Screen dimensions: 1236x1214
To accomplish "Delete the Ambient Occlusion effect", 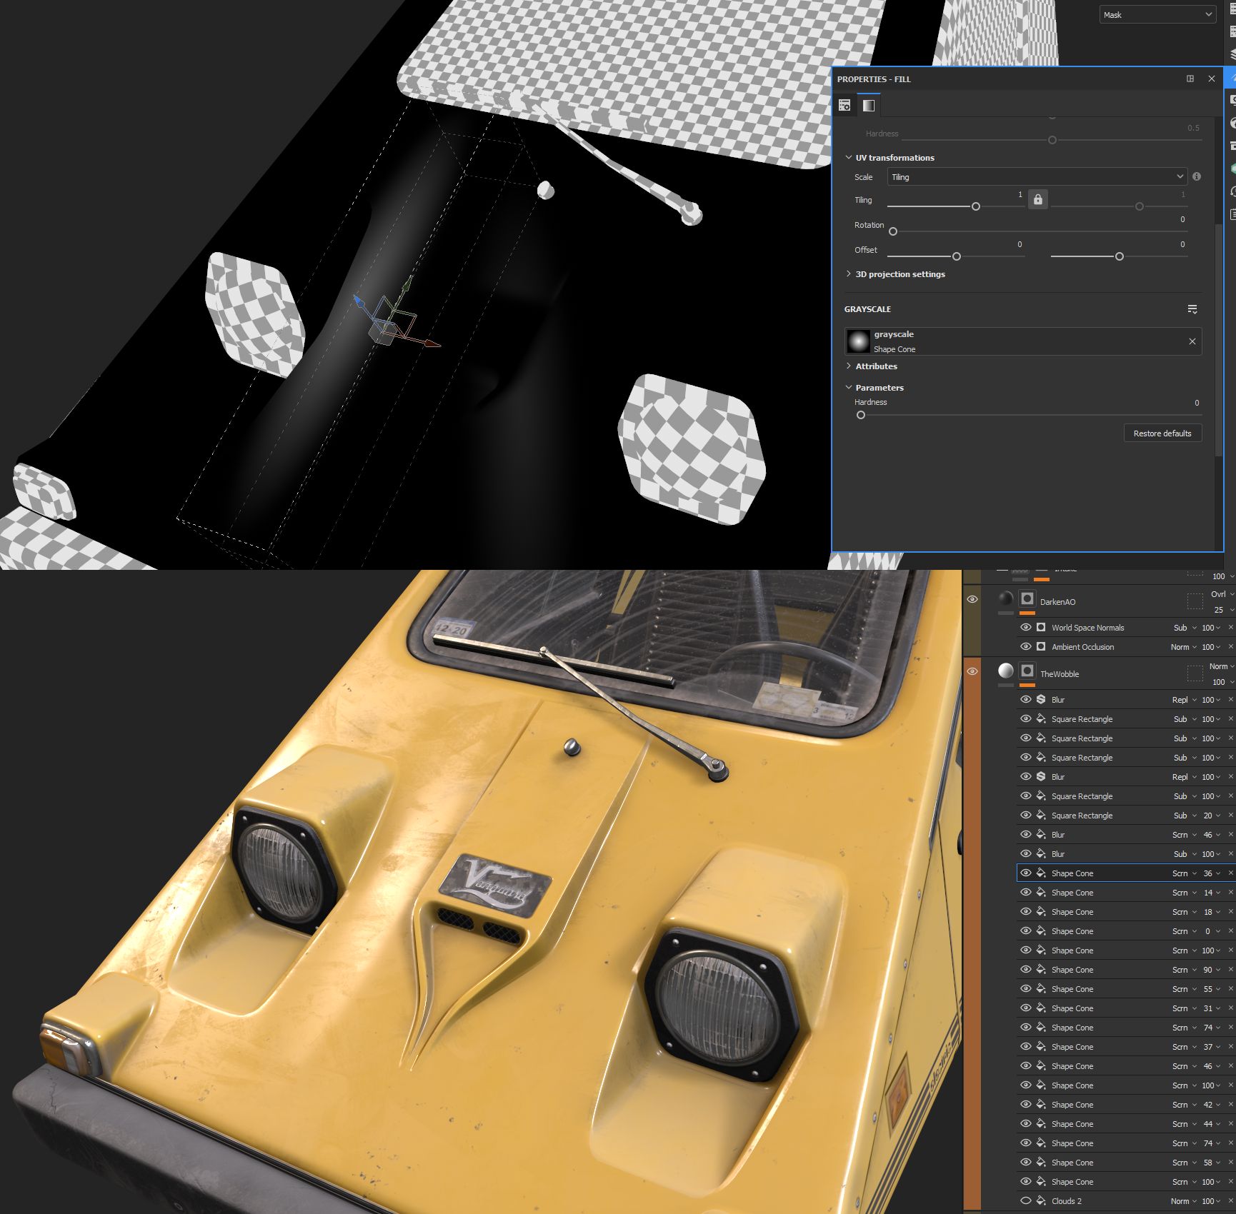I will coord(1230,647).
